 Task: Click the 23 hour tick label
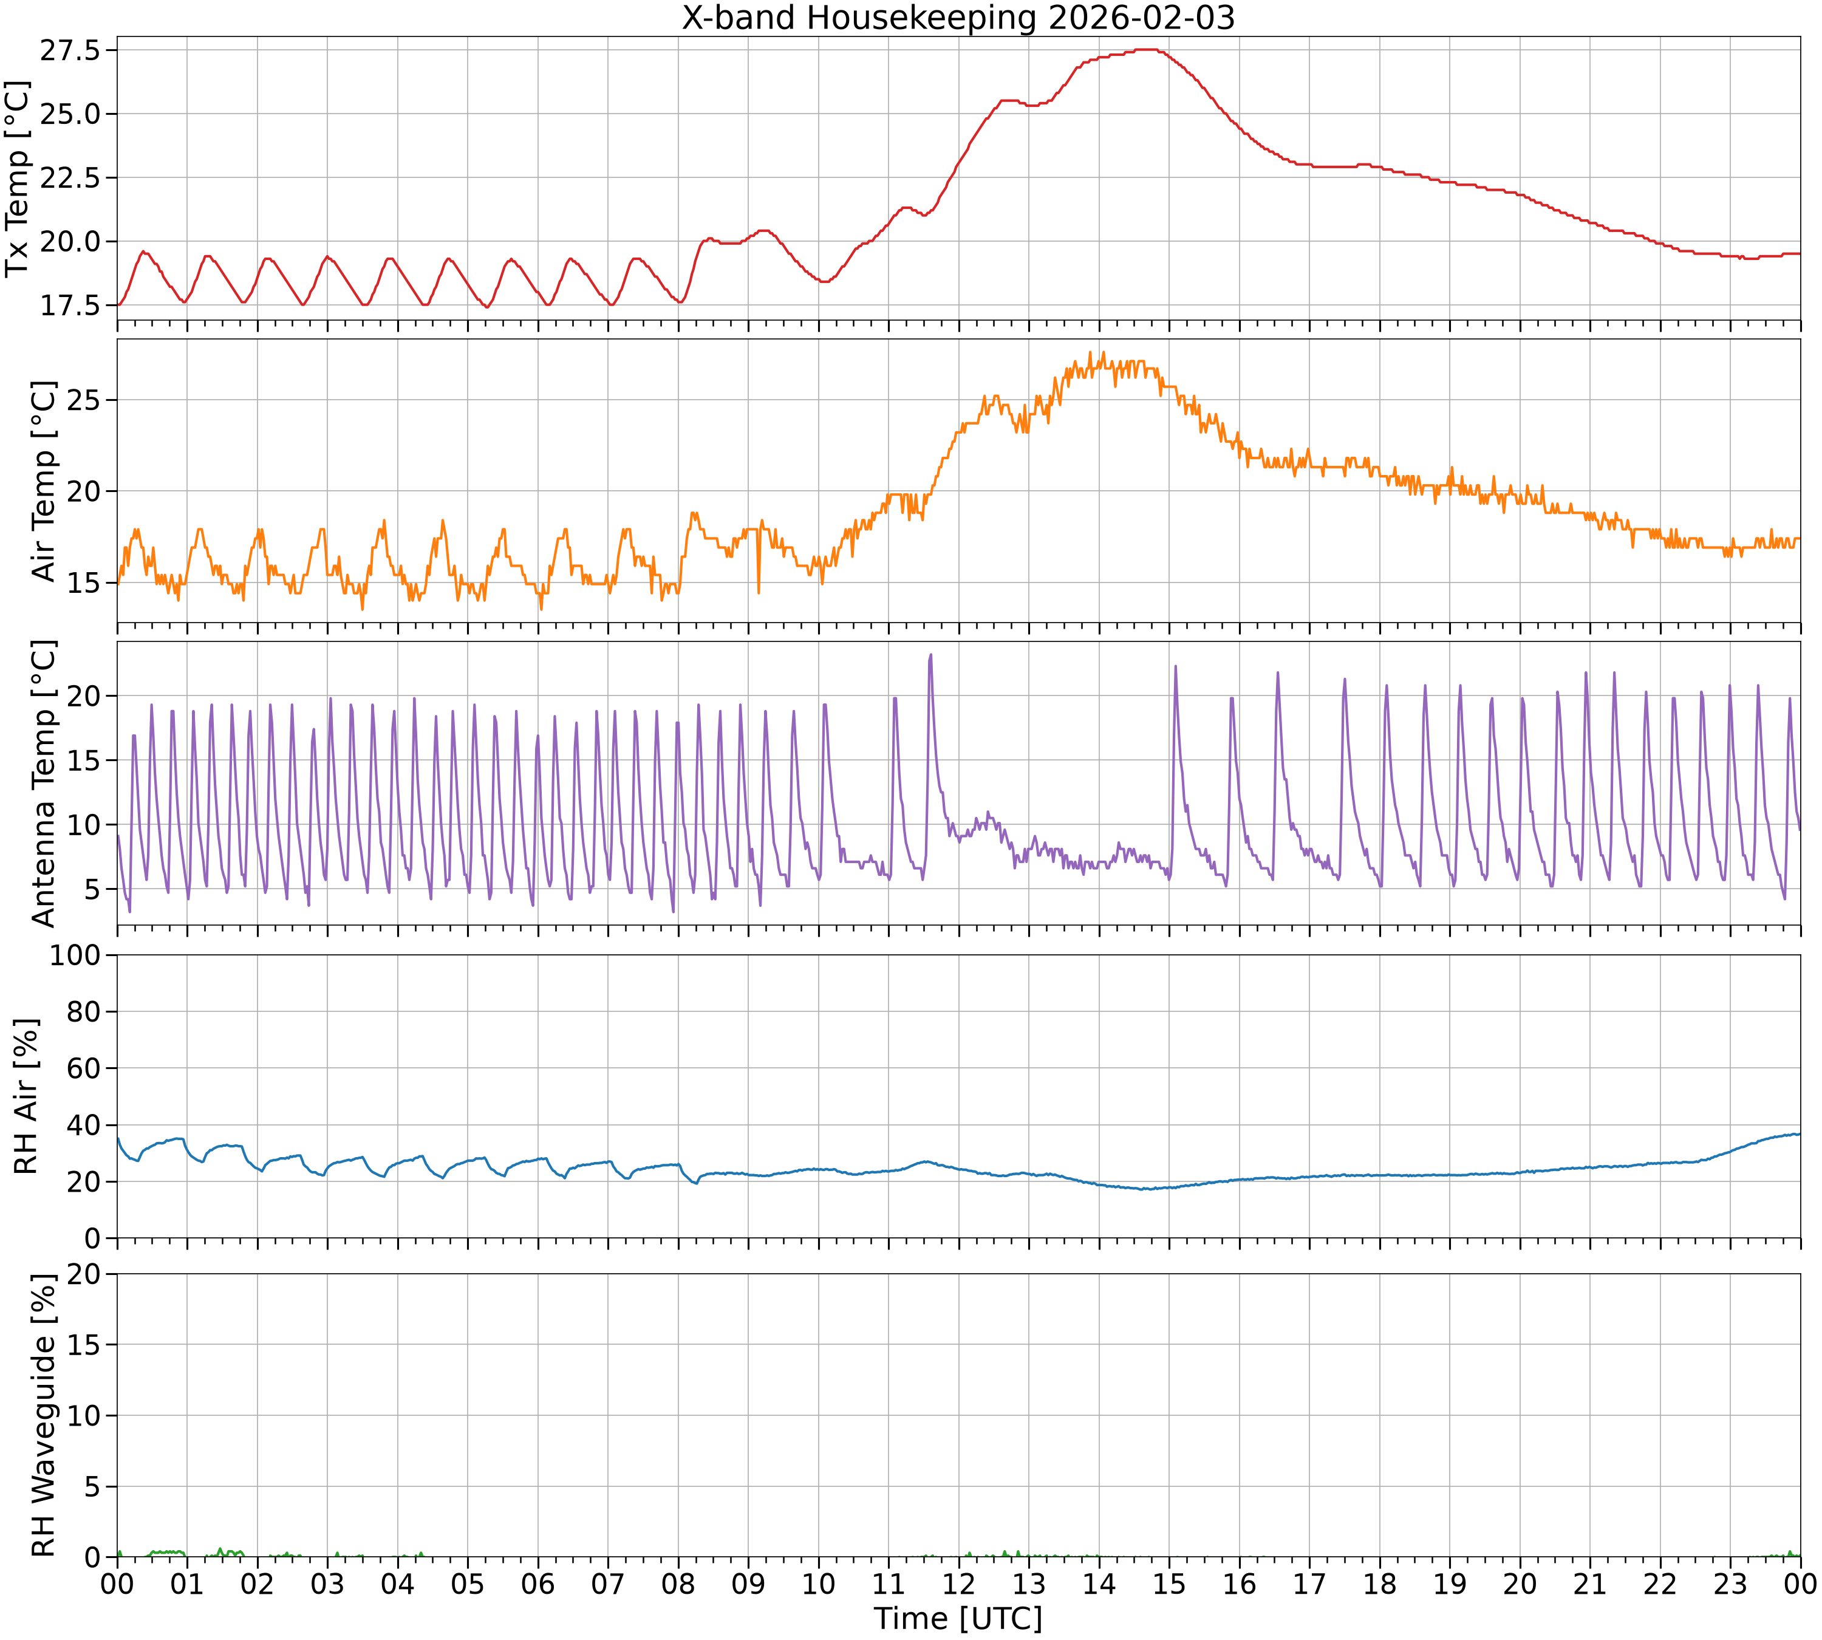coord(1730,1584)
